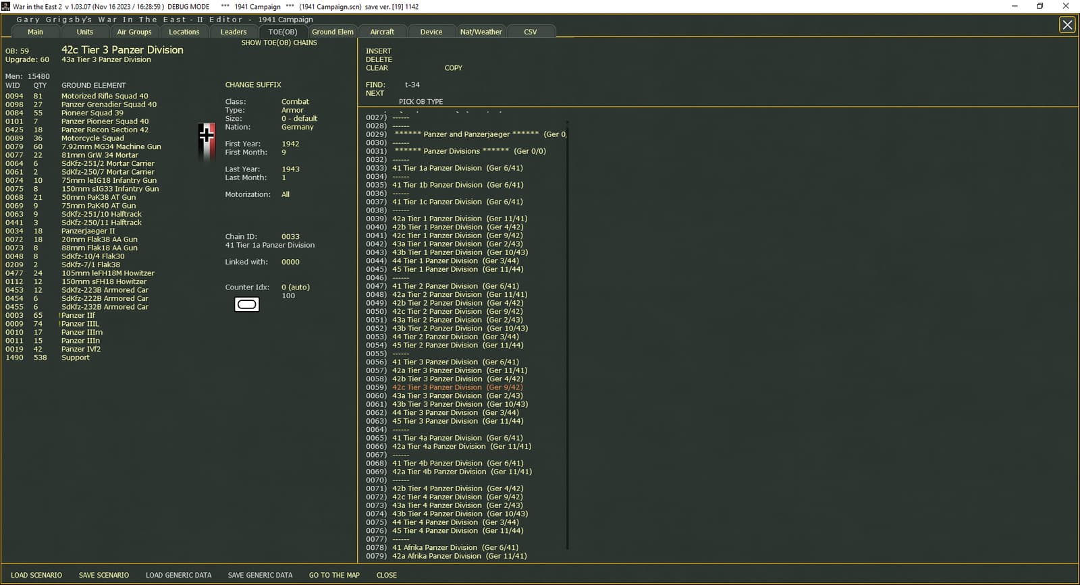Click PICK OB TYPE
This screenshot has height=585, width=1080.
coord(421,102)
